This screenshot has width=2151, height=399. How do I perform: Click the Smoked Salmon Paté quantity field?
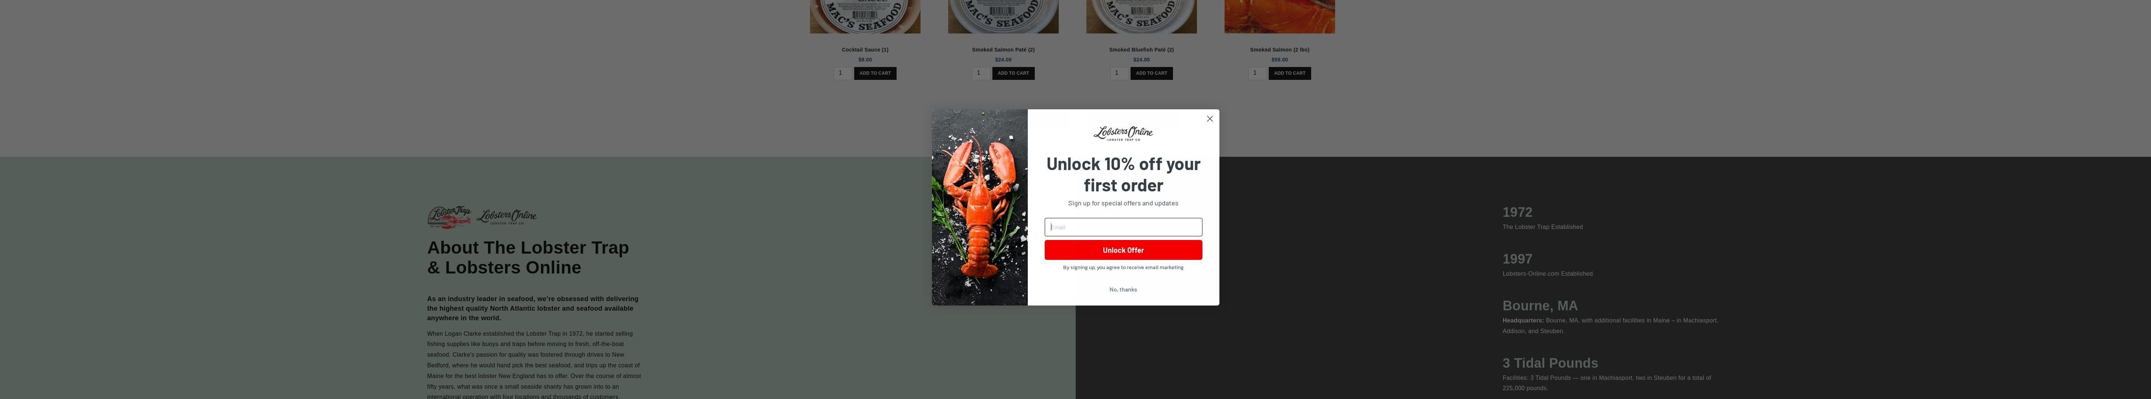point(980,74)
